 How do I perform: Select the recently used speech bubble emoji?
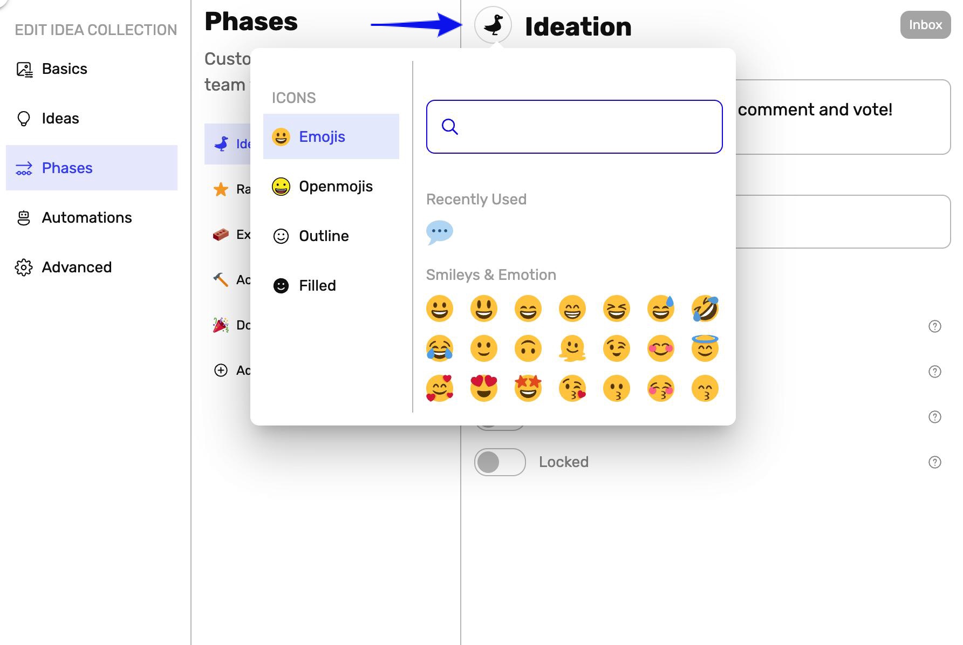pos(439,232)
